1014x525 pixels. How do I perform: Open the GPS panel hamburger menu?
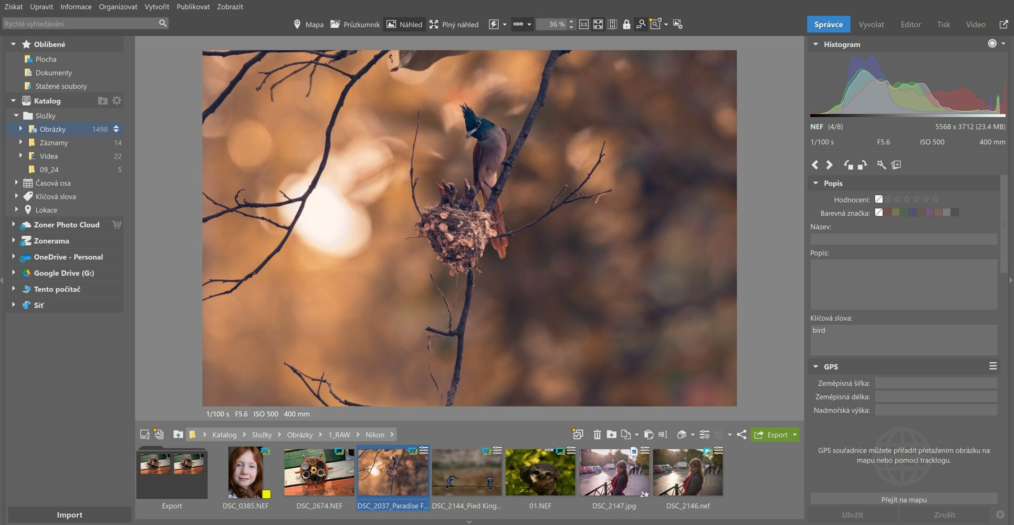tap(992, 366)
